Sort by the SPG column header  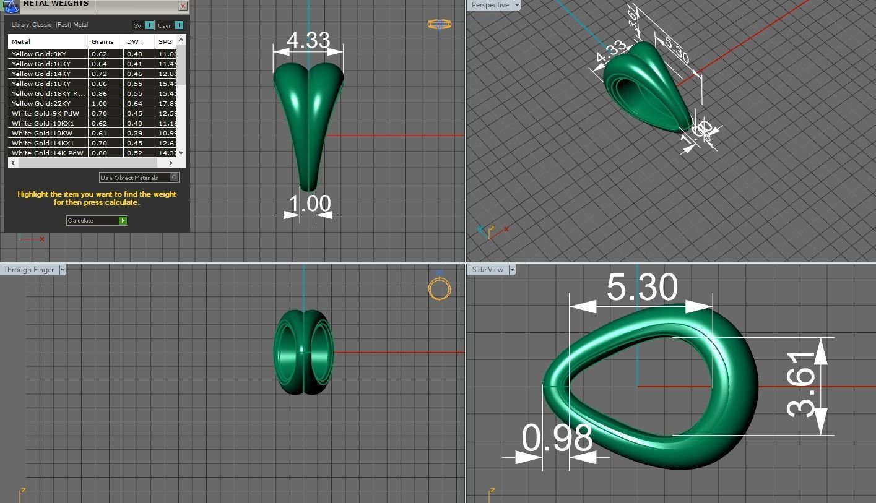click(x=165, y=42)
